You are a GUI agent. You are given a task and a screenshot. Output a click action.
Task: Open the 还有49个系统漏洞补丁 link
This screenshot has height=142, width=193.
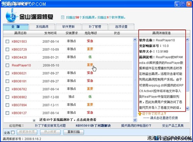(x=68, y=120)
